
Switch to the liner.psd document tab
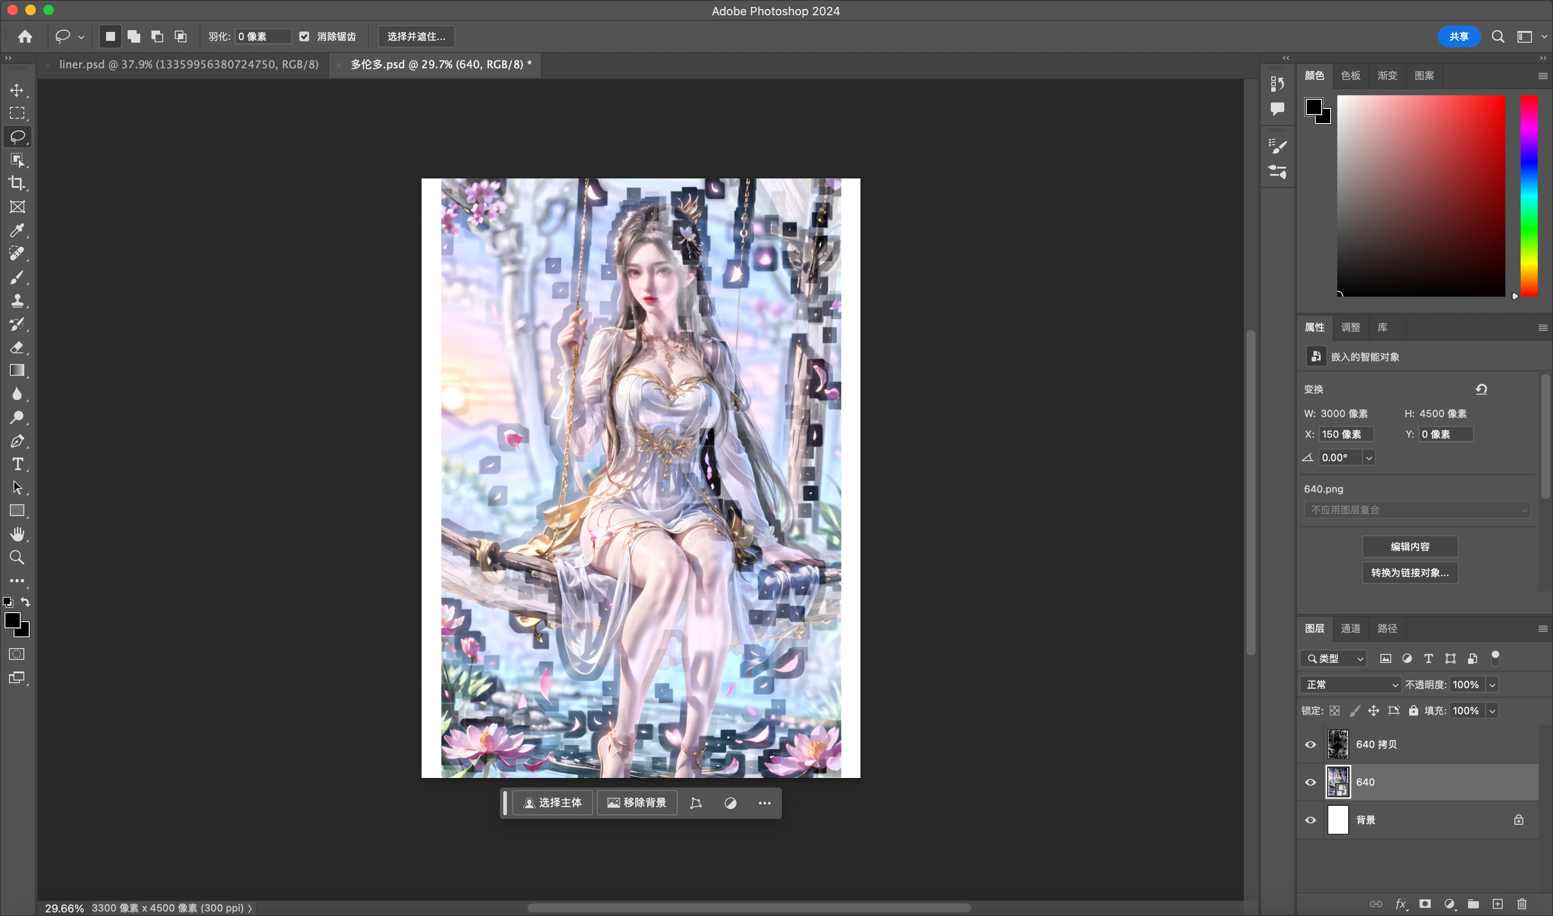pos(189,64)
